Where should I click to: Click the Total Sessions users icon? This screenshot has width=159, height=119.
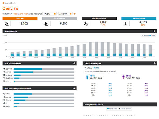pyautogui.click(x=46, y=24)
